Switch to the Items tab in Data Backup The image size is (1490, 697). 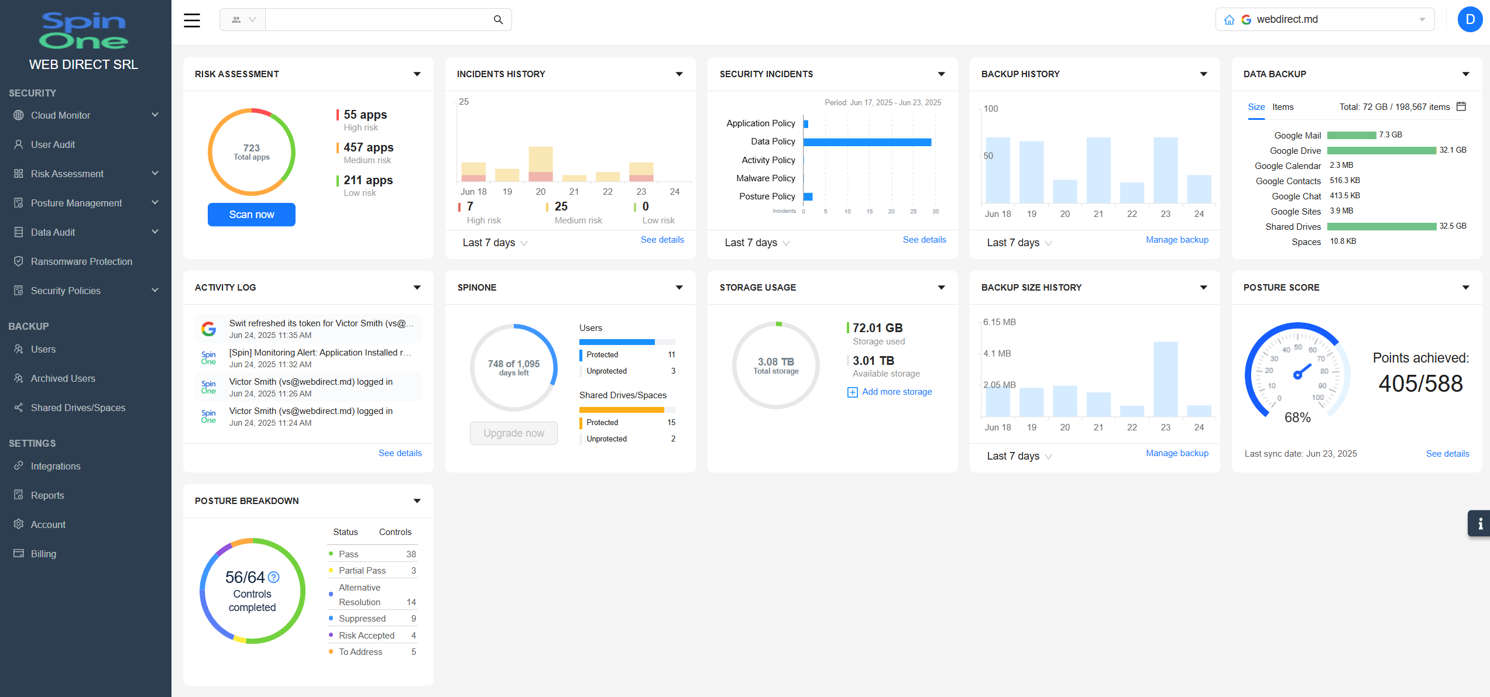pyautogui.click(x=1282, y=107)
